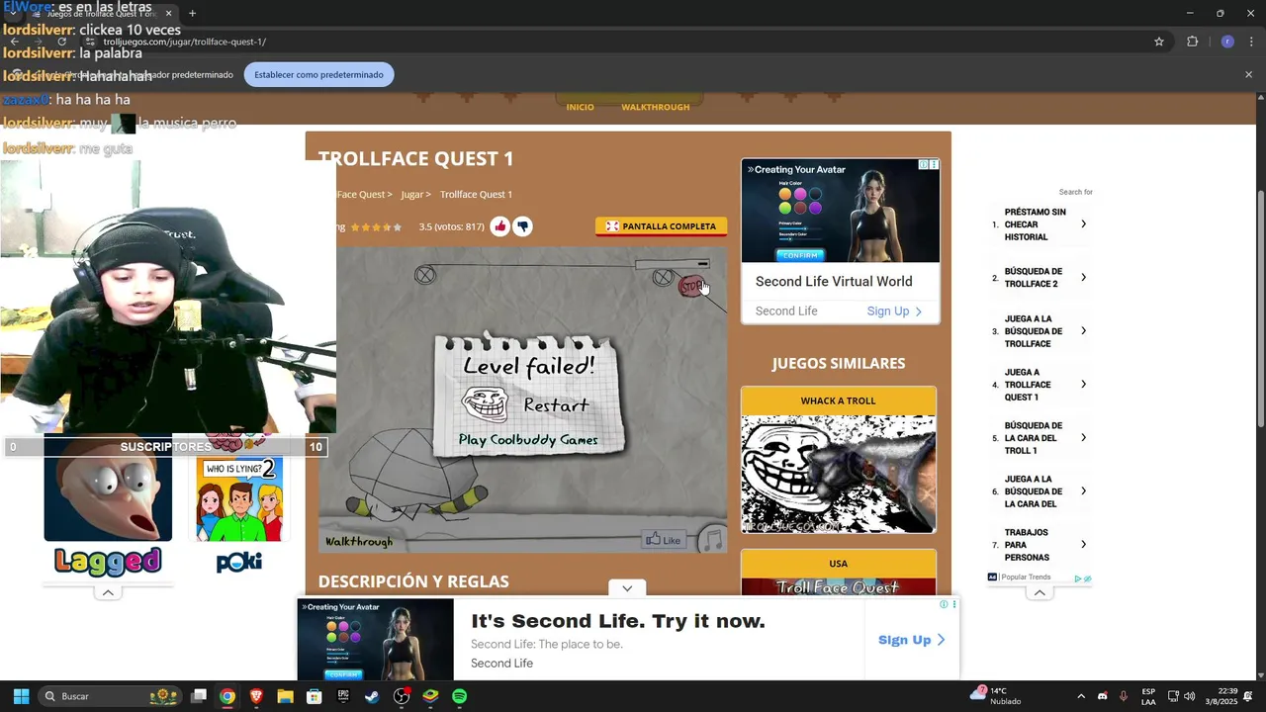
Task: Launch Steam from the taskbar
Action: click(372, 696)
